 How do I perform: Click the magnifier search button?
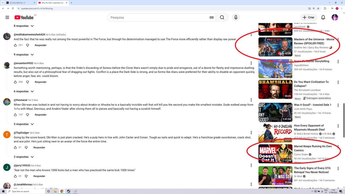222,18
